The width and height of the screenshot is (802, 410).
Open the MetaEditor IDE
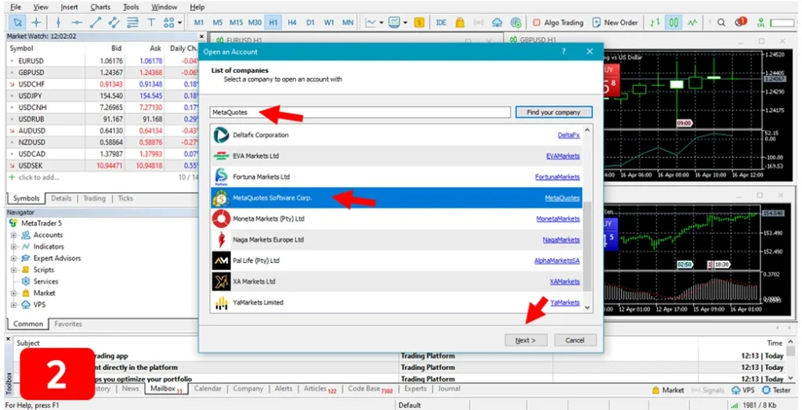pos(441,23)
